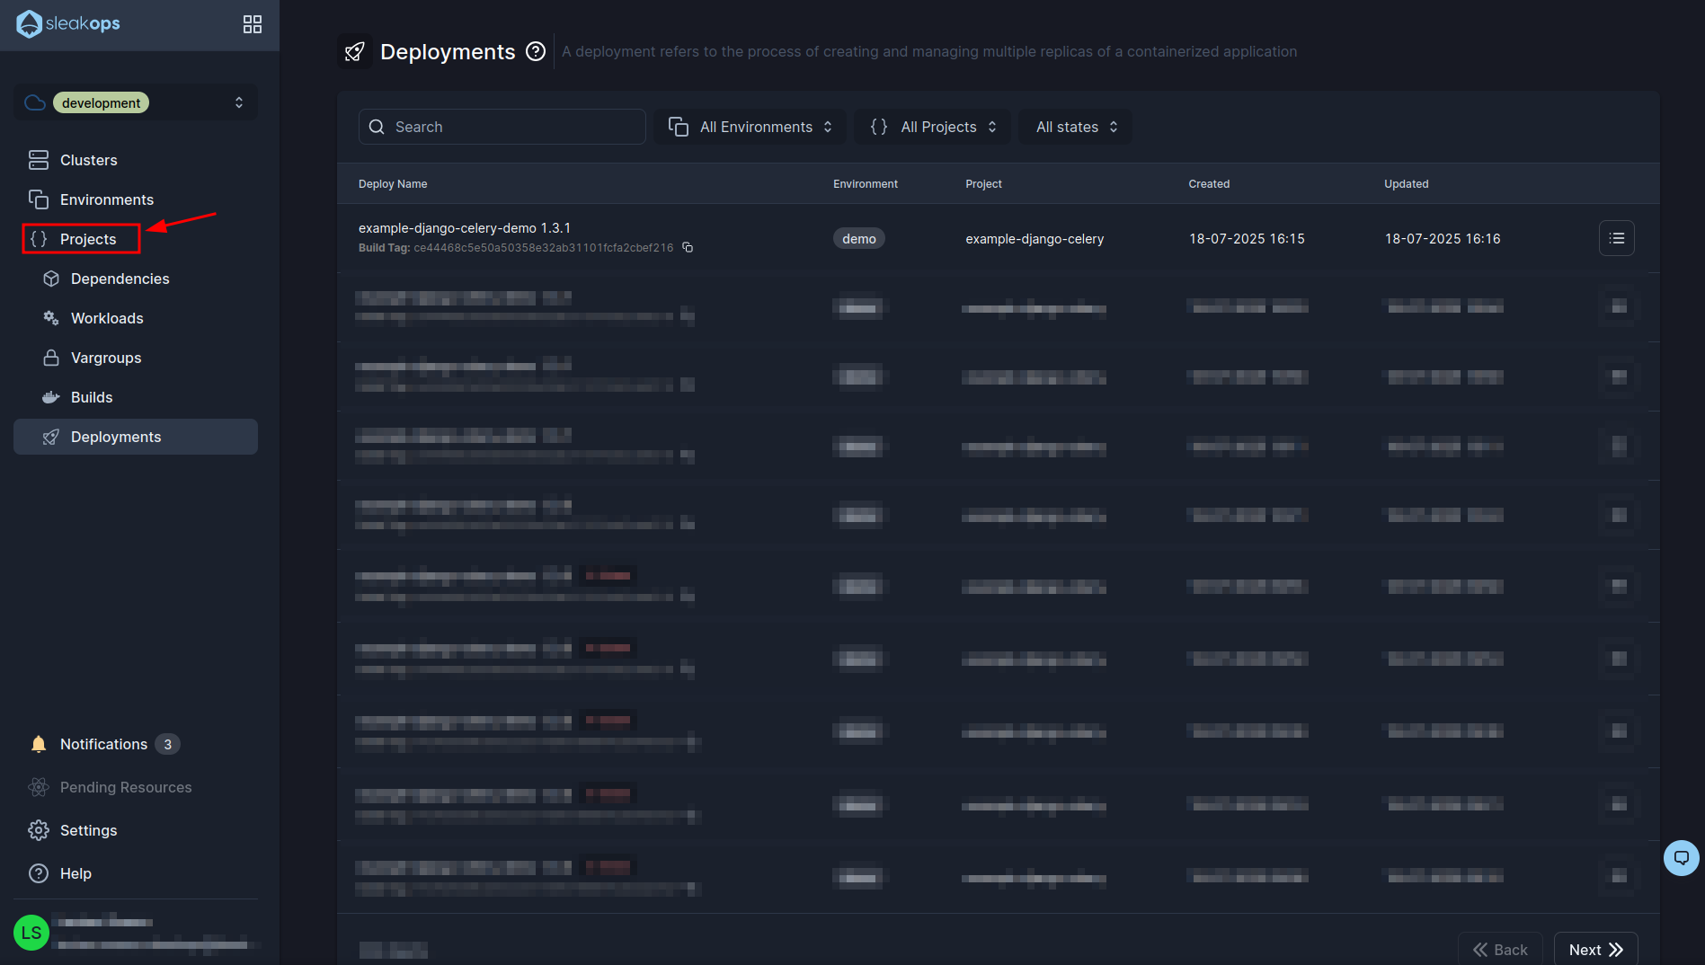Click the Updated column header
The height and width of the screenshot is (965, 1705).
click(1406, 183)
